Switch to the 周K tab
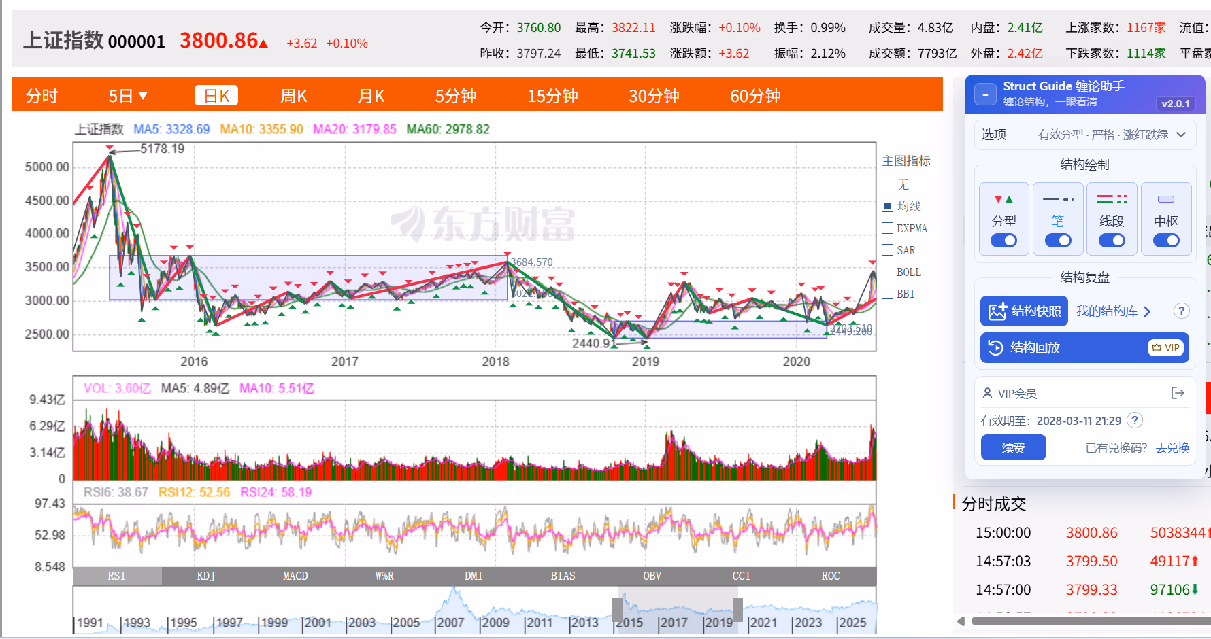 point(294,96)
